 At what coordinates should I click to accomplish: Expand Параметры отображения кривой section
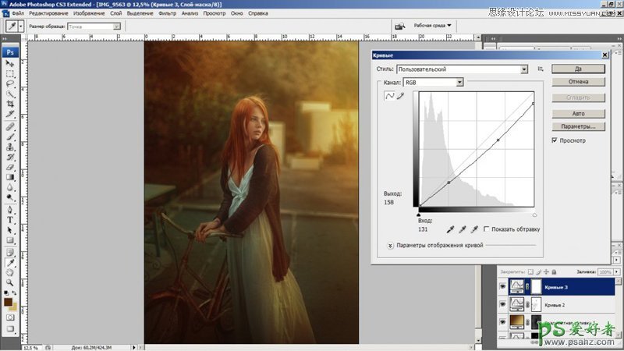click(x=389, y=245)
